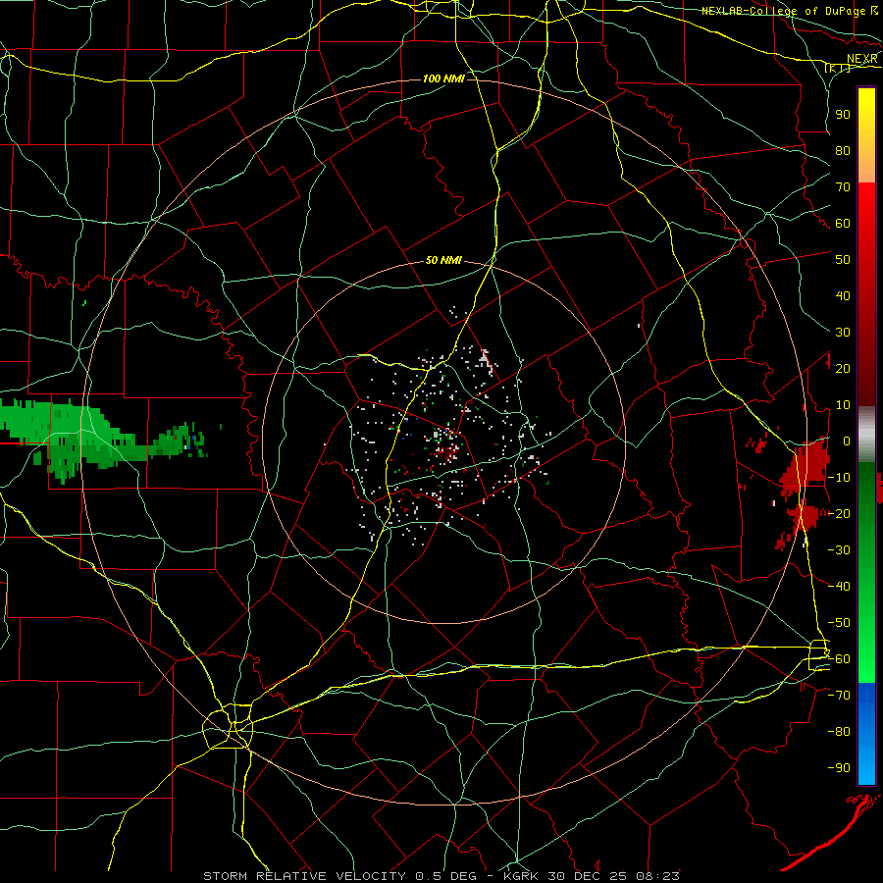The width and height of the screenshot is (883, 883).
Task: Click the 80 label on the velocity scale
Action: coord(843,151)
